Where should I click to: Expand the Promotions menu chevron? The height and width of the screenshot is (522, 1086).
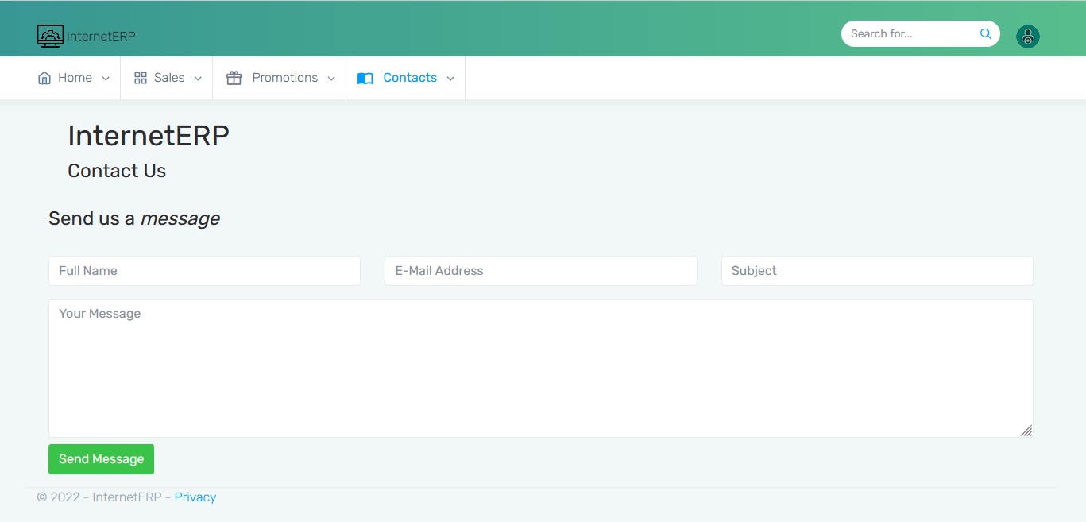pos(331,79)
